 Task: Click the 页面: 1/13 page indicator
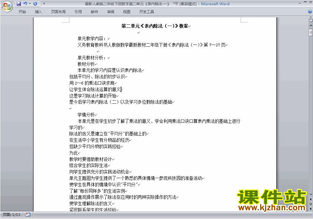12,215
